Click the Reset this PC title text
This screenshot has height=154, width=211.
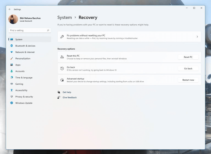coord(73,56)
